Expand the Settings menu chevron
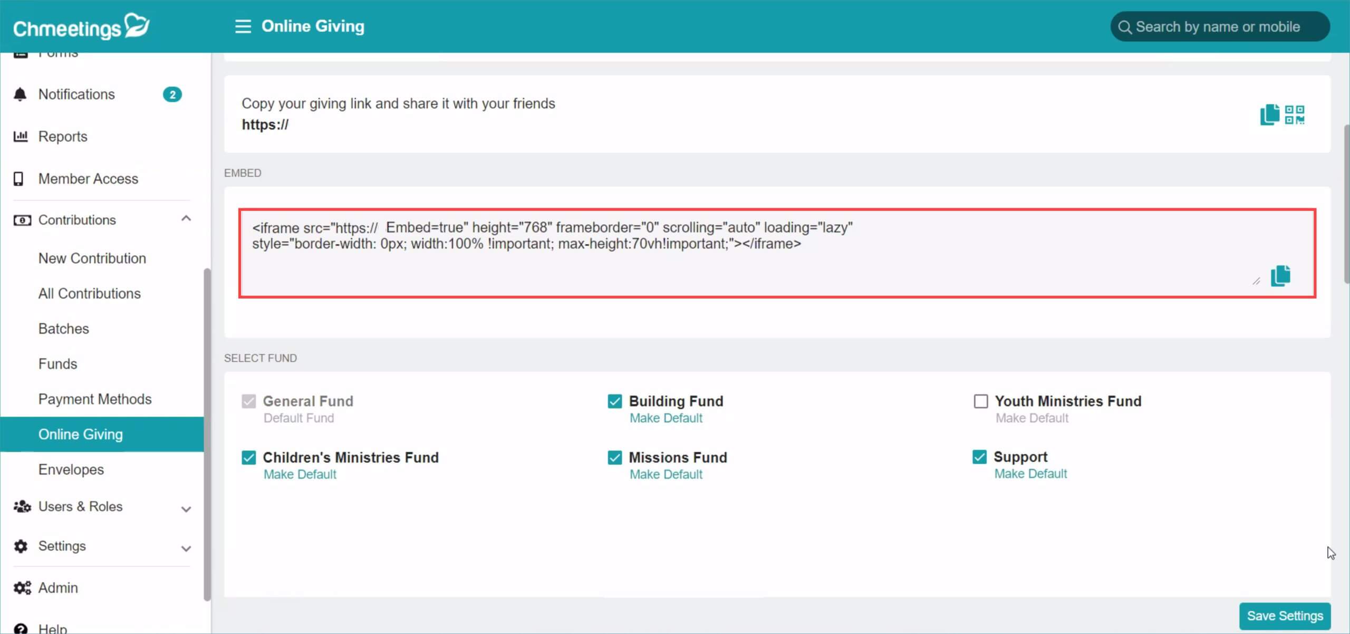The height and width of the screenshot is (634, 1350). [186, 549]
